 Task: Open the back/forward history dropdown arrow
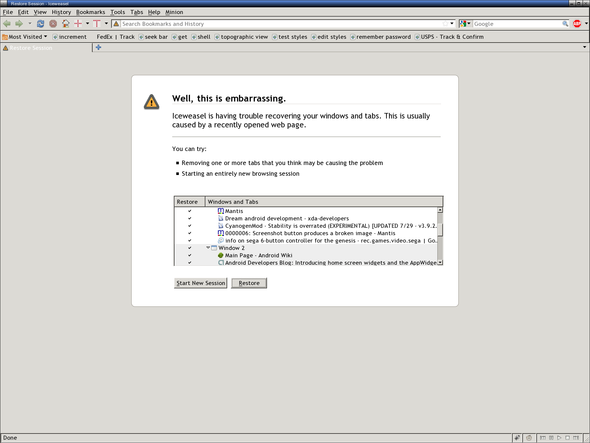click(30, 24)
